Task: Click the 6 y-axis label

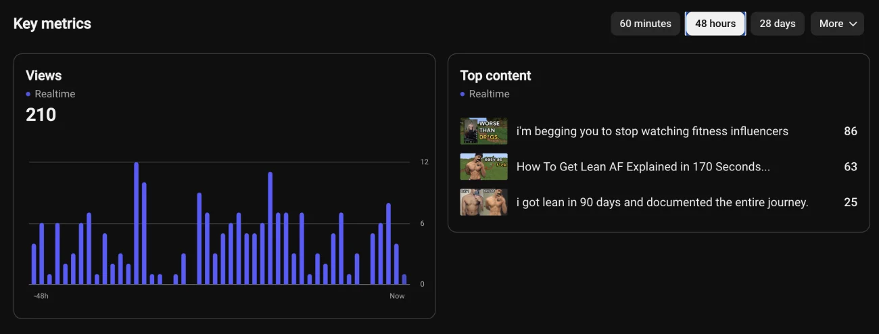Action: 422,223
